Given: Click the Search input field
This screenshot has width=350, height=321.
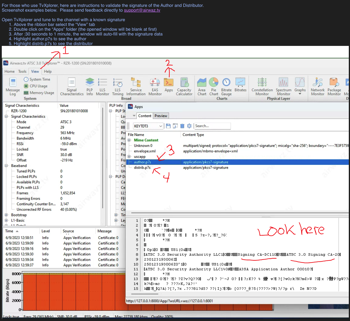Looking at the screenshot, I should [212, 126].
